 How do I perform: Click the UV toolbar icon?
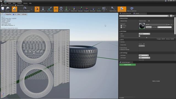(x=104, y=9)
